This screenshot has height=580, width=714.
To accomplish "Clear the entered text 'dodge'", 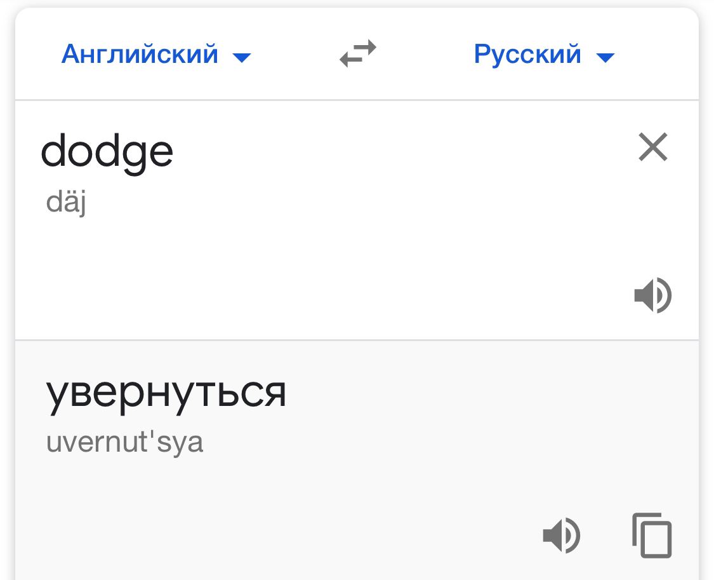I will [x=653, y=149].
